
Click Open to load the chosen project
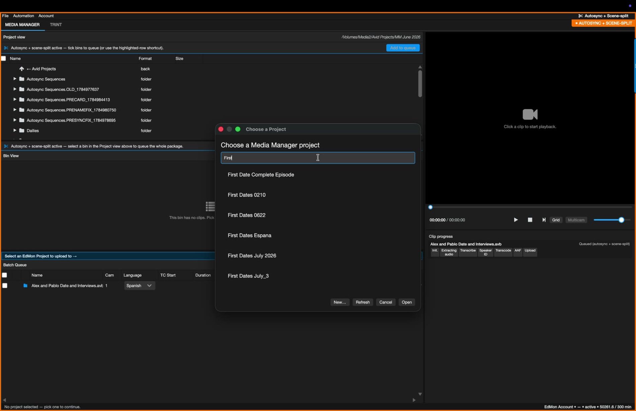[x=407, y=302]
